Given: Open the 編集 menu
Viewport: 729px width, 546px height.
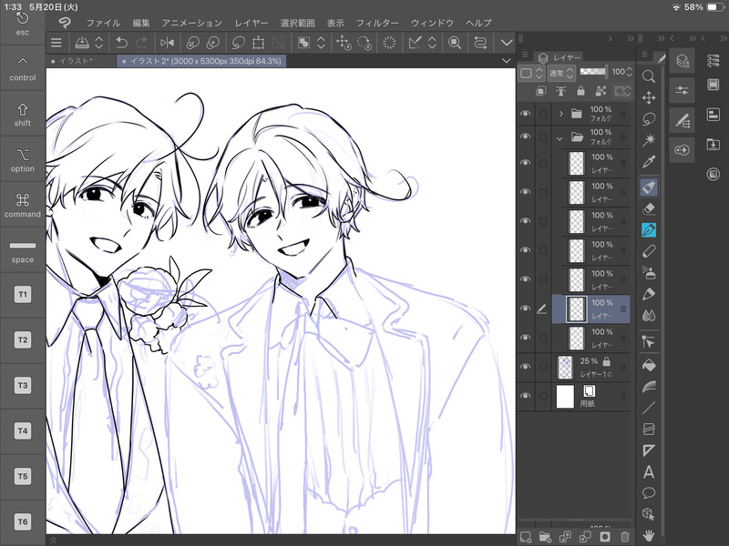Looking at the screenshot, I should coord(141,23).
